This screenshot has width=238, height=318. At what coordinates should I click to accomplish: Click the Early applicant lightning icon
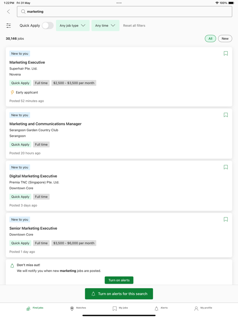12,92
